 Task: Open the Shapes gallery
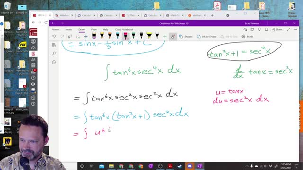click(186, 36)
